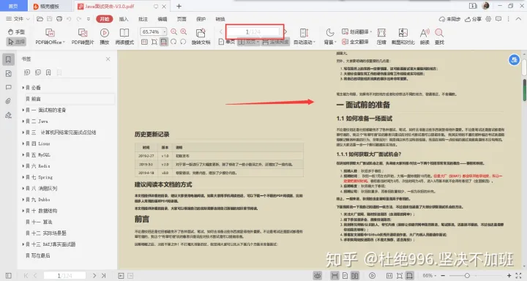Expand the 五 MySQL bookmark
This screenshot has height=281, width=527.
[x=23, y=154]
